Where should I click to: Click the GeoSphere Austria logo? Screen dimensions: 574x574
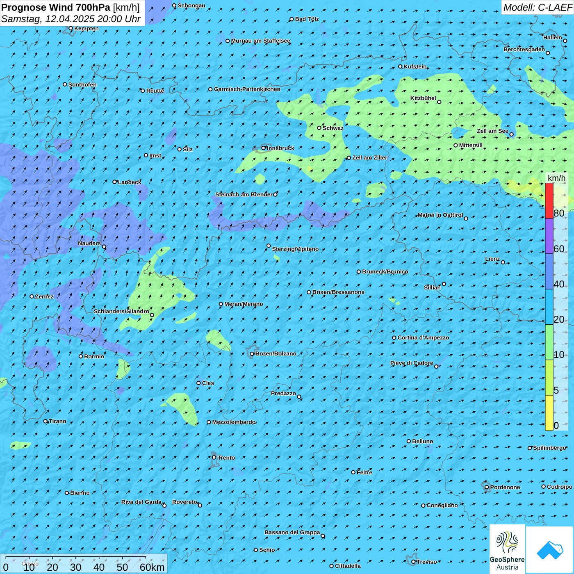507,549
